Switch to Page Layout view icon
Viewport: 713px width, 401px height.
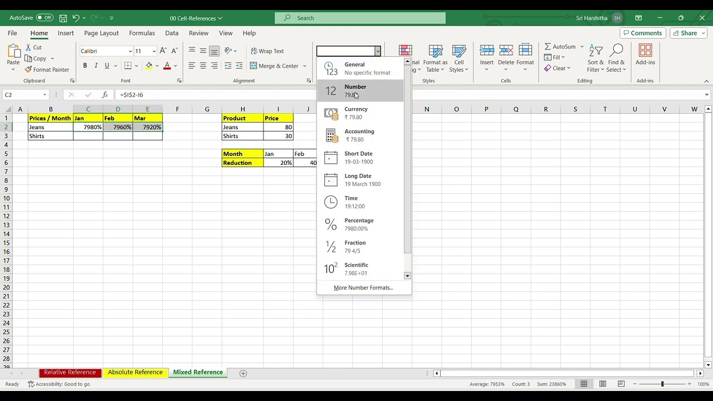[x=602, y=384]
